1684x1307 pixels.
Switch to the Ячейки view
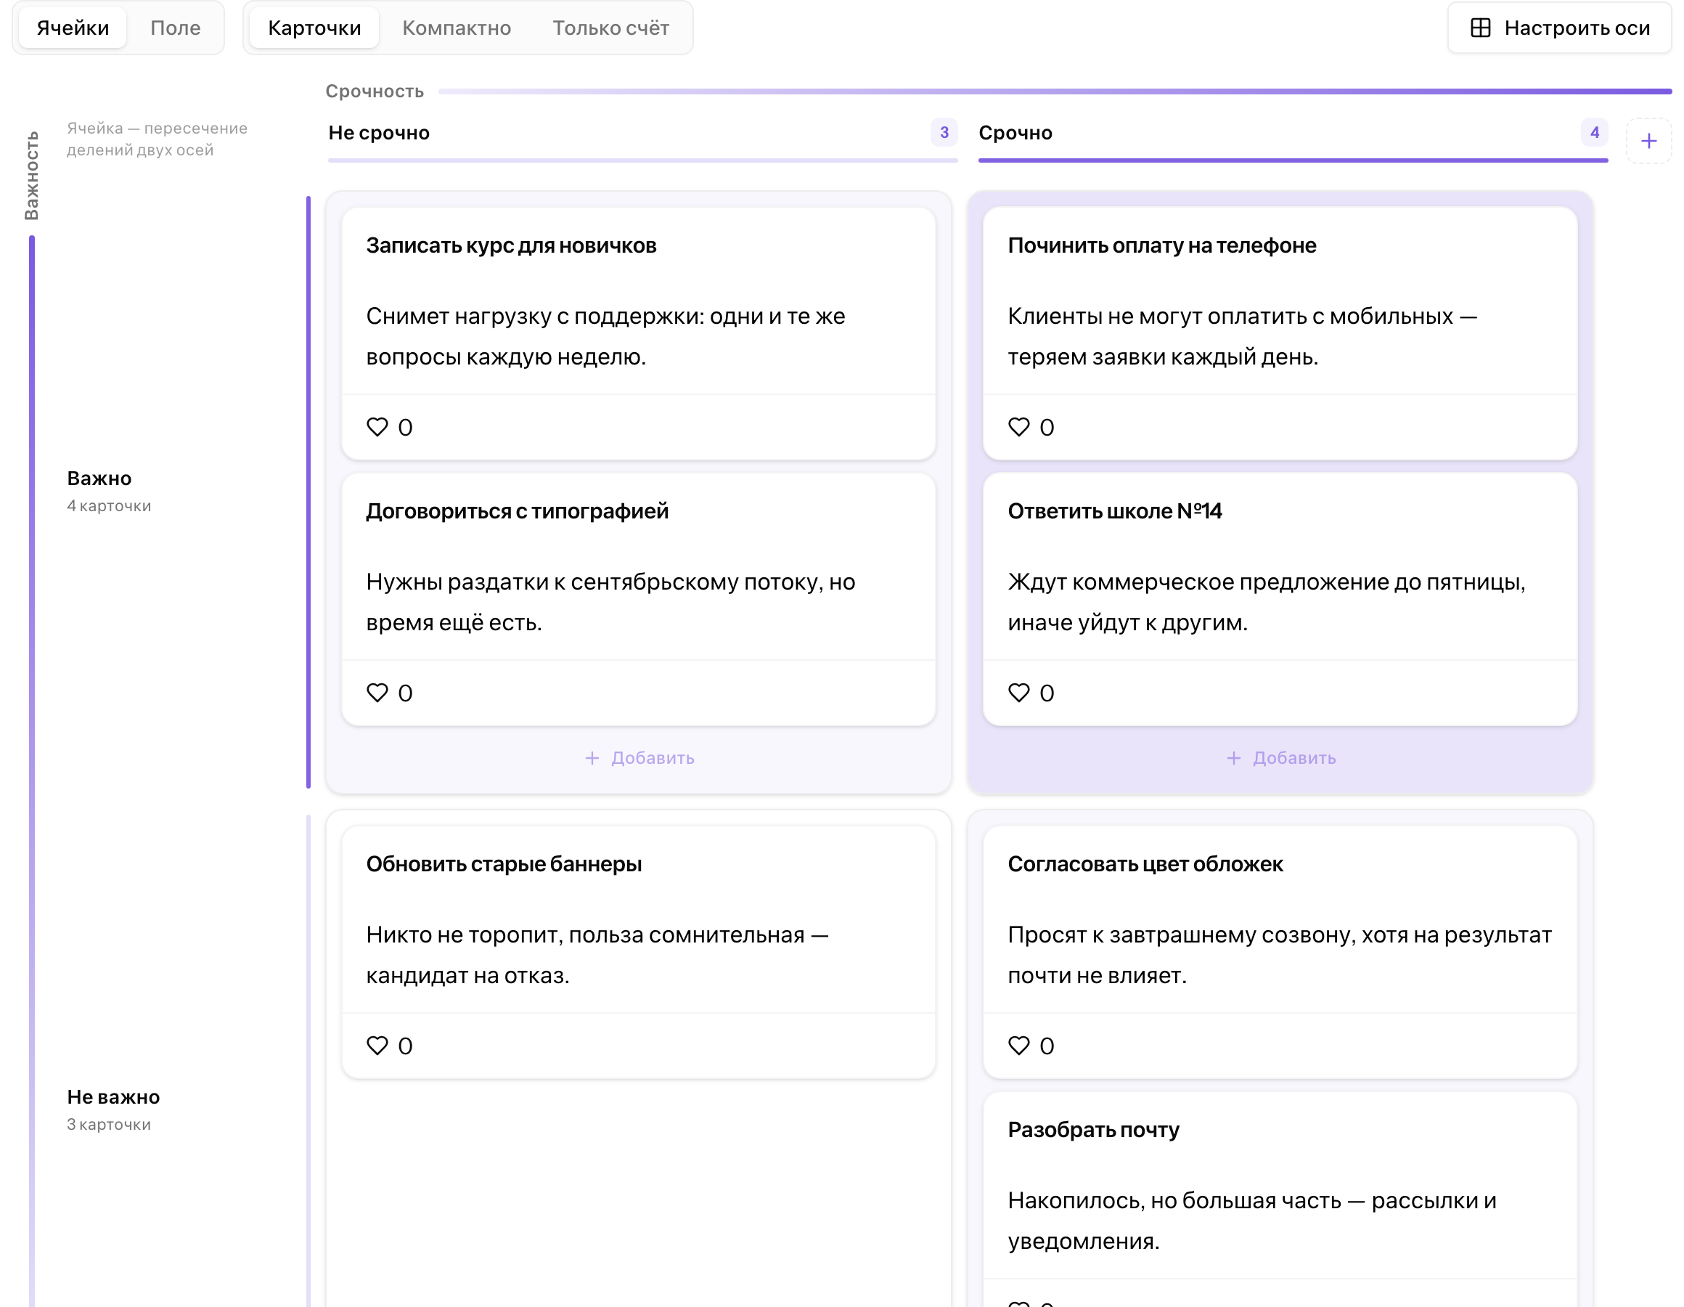click(73, 28)
